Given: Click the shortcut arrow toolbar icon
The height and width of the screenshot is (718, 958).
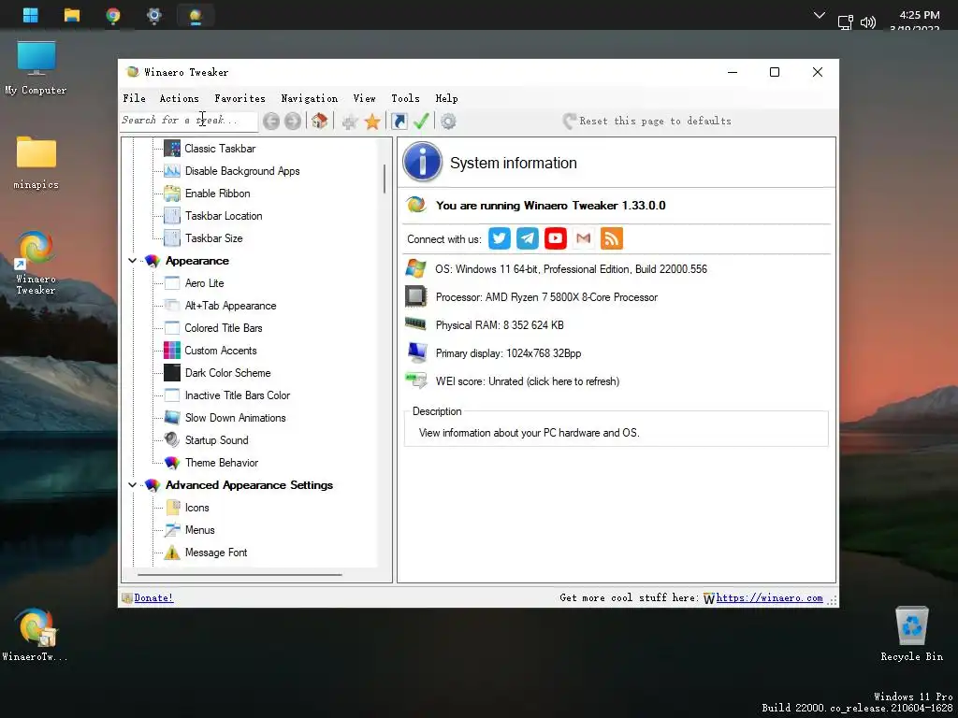Looking at the screenshot, I should 399,121.
